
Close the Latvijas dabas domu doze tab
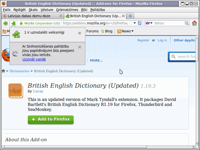click(61, 16)
